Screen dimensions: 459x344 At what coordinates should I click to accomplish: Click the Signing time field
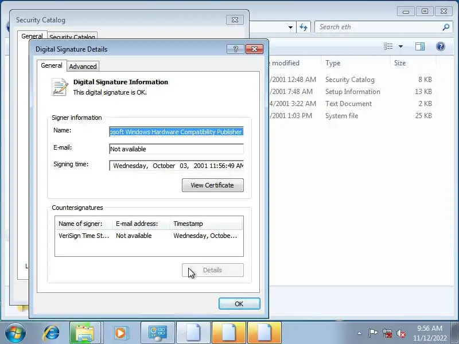click(x=176, y=166)
